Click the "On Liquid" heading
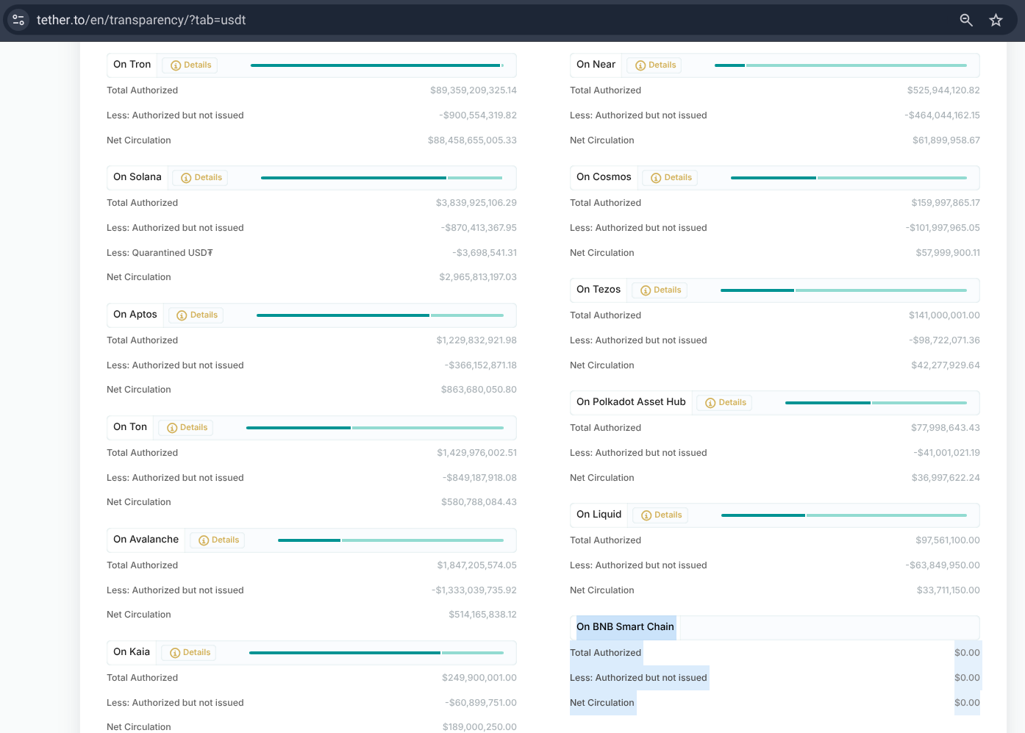 [599, 515]
